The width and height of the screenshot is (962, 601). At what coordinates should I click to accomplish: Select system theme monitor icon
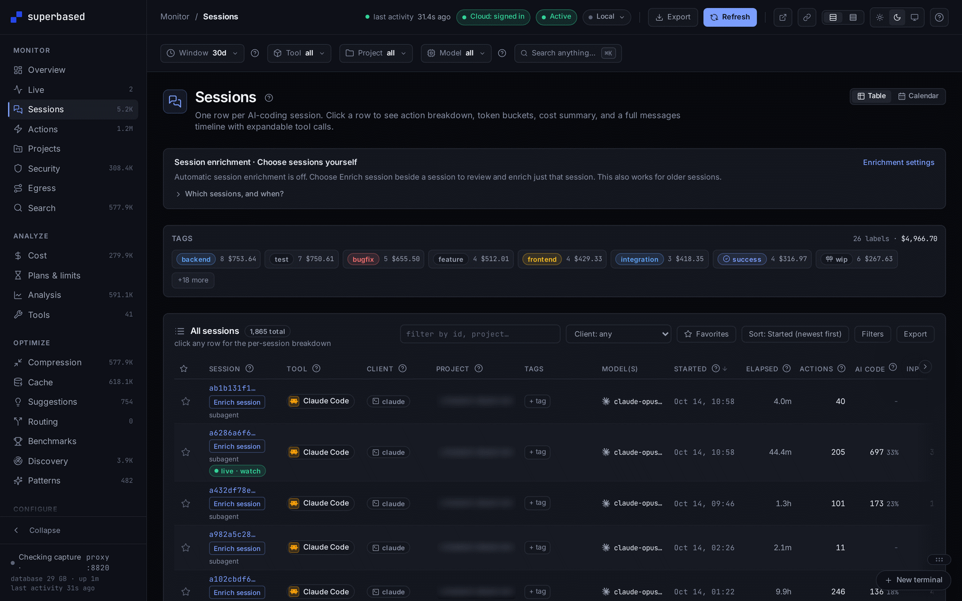coord(914,17)
